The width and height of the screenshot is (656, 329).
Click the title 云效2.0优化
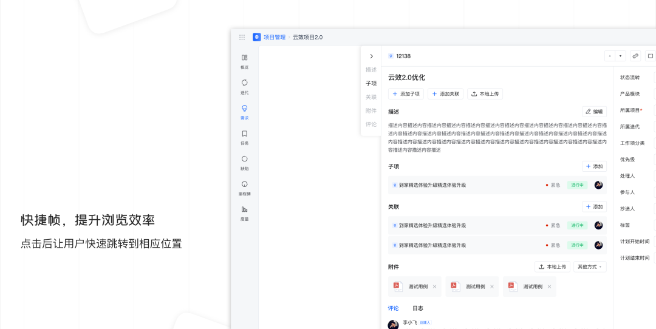click(x=406, y=77)
